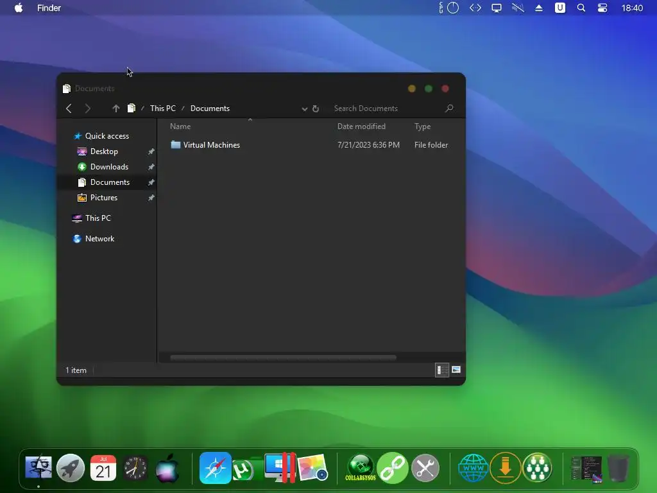
Task: Open Launchpad rocket in the dock
Action: point(71,467)
